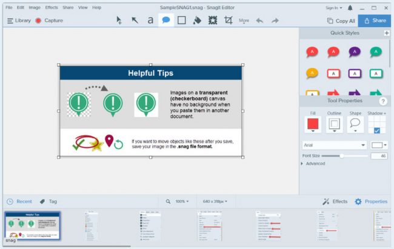394x249 pixels.
Task: Open the Sign In dropdown
Action: tap(334, 8)
